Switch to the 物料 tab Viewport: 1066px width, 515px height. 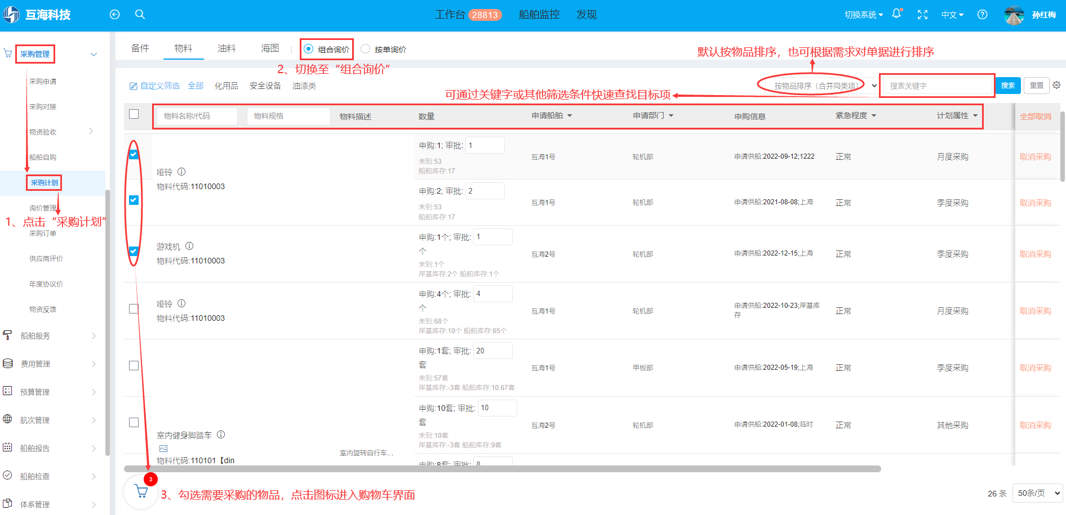[x=183, y=48]
